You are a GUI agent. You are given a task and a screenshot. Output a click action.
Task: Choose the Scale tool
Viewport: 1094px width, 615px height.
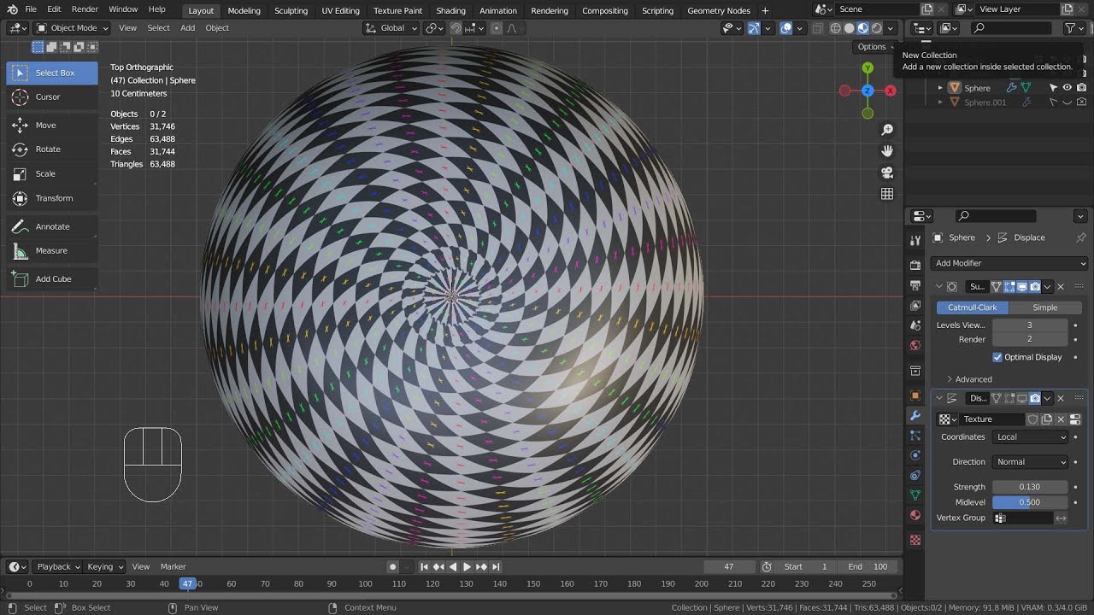click(51, 173)
